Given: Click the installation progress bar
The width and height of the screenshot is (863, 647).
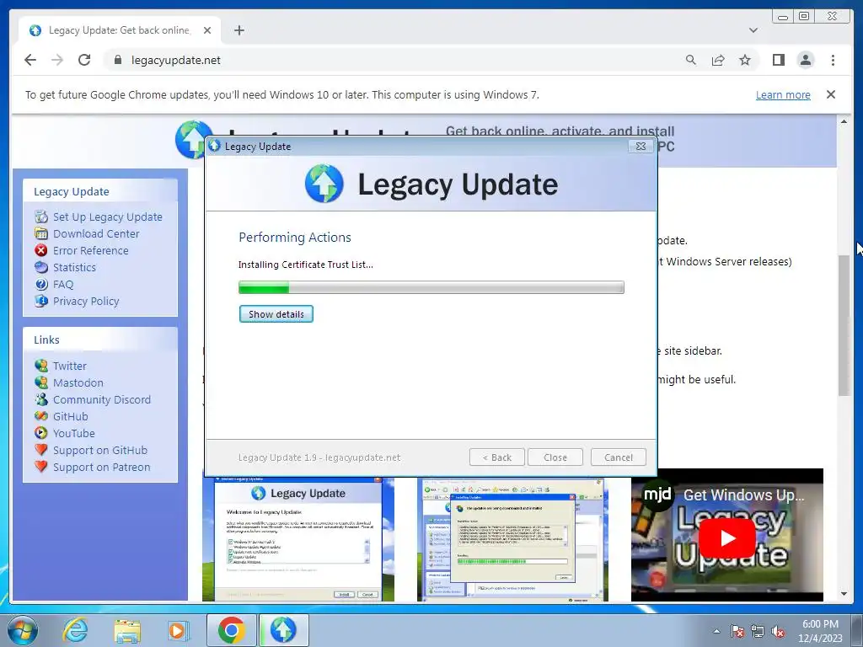Looking at the screenshot, I should click(x=431, y=287).
